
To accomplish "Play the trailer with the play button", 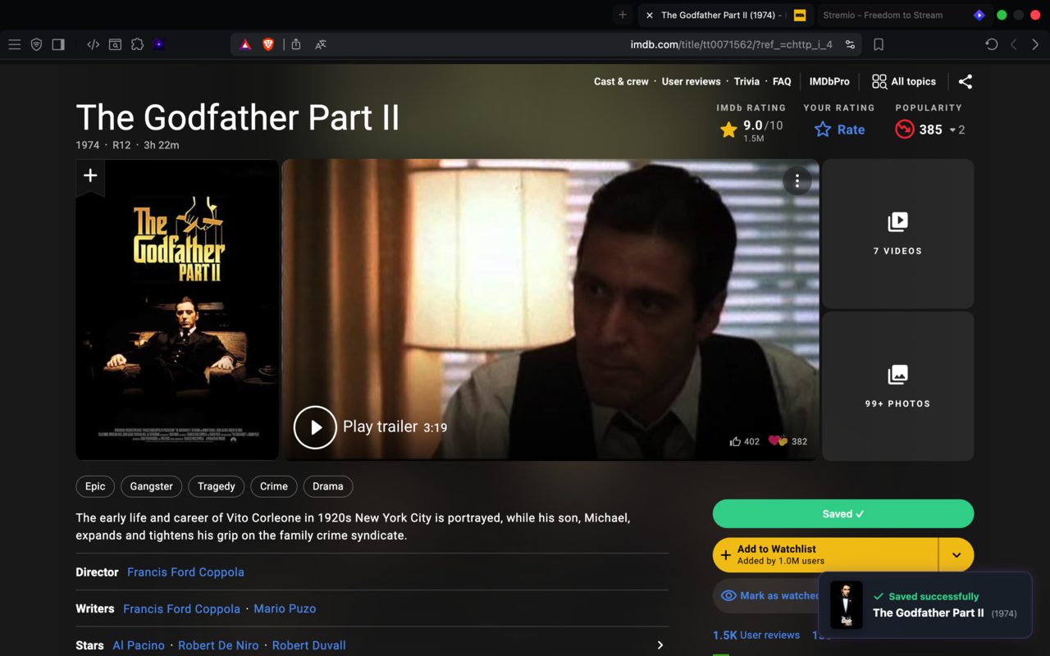I will coord(315,427).
